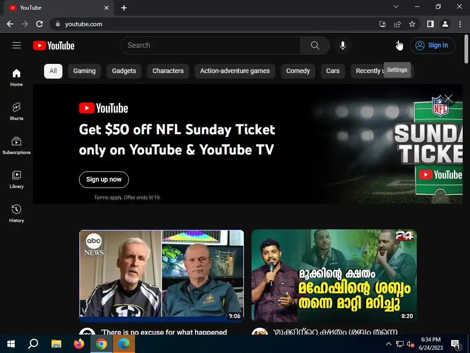Select the All filter chip

[x=53, y=71]
